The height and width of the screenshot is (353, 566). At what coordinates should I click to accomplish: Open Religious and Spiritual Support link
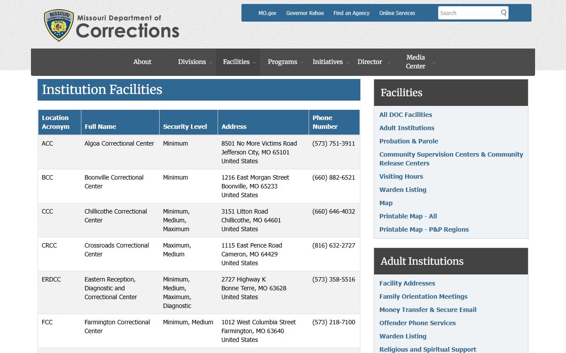point(428,349)
